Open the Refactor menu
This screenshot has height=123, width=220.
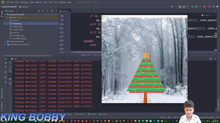tap(39, 2)
